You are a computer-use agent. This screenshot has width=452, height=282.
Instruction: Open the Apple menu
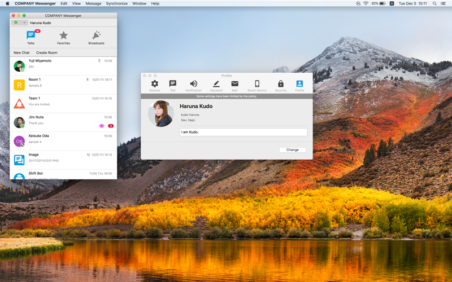click(x=7, y=3)
